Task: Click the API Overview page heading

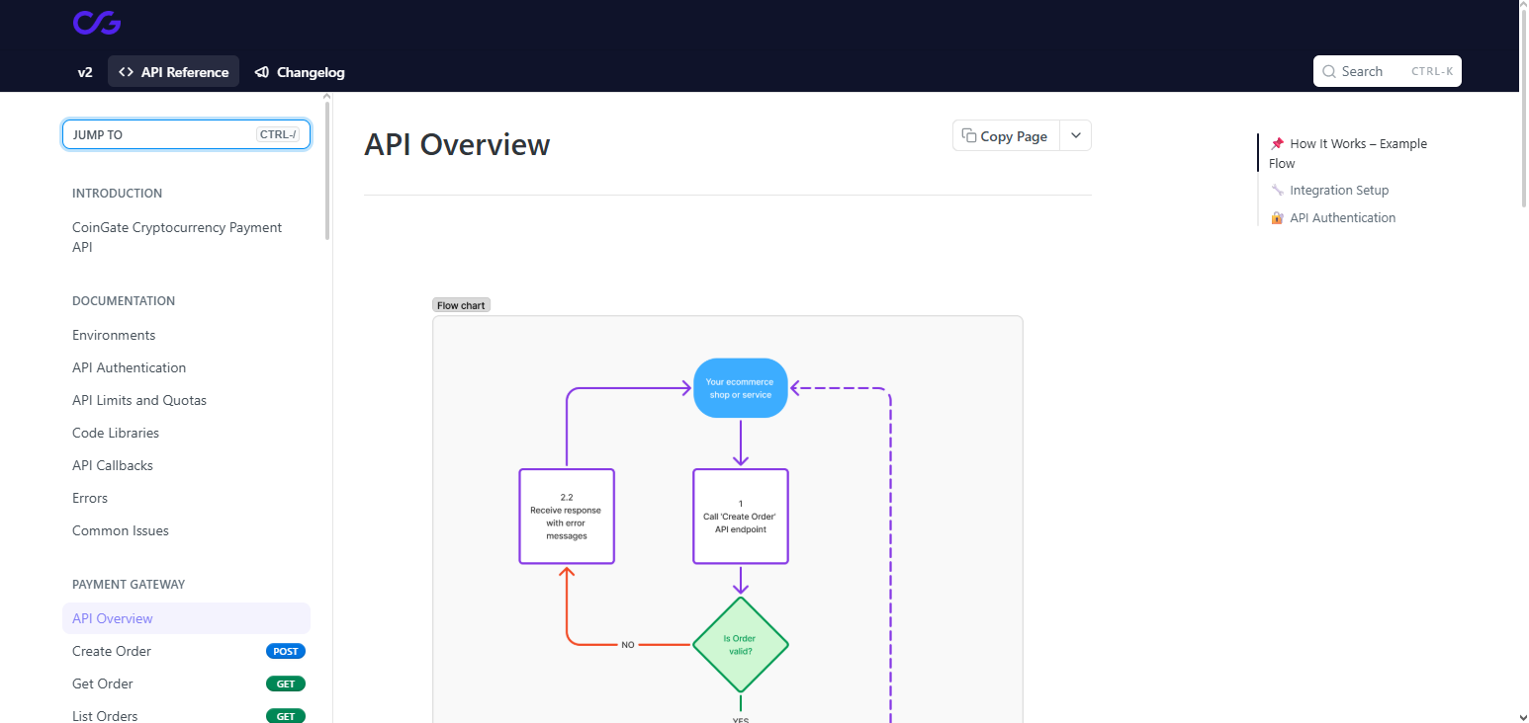Action: click(x=457, y=144)
